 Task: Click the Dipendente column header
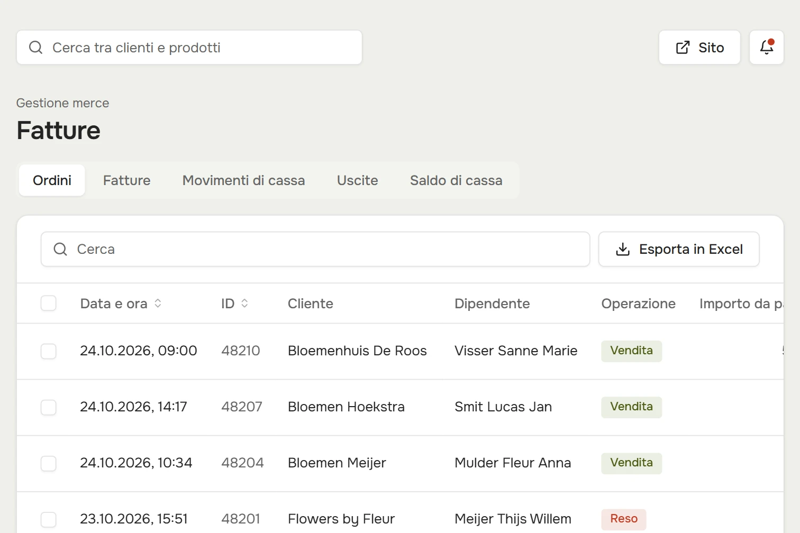click(492, 304)
